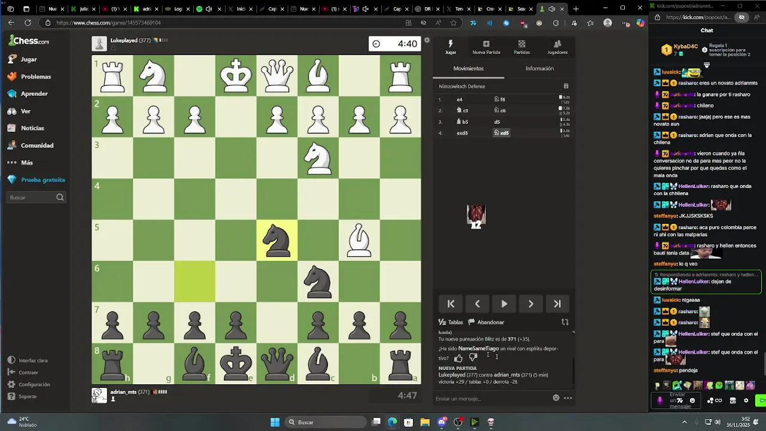Select the Jugadores tab

[x=557, y=47]
